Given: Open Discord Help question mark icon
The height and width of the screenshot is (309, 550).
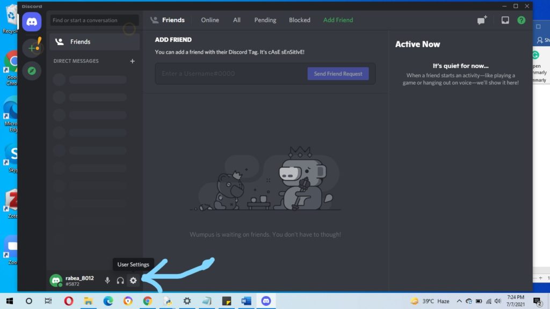Looking at the screenshot, I should (521, 20).
